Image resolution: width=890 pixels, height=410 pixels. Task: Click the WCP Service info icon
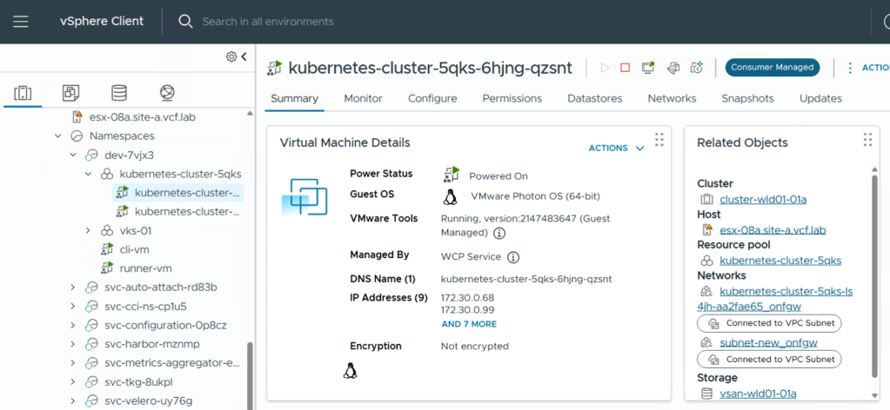(513, 257)
